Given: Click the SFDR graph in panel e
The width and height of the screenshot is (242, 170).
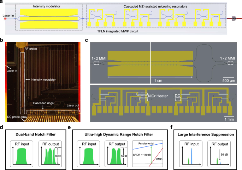Looking at the screenshot, I should tap(148, 154).
